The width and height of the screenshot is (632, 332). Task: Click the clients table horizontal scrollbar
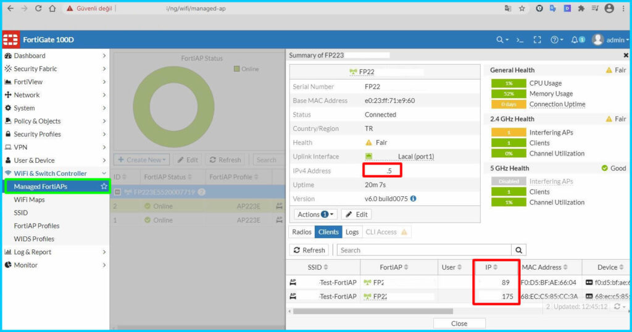[x=373, y=311]
